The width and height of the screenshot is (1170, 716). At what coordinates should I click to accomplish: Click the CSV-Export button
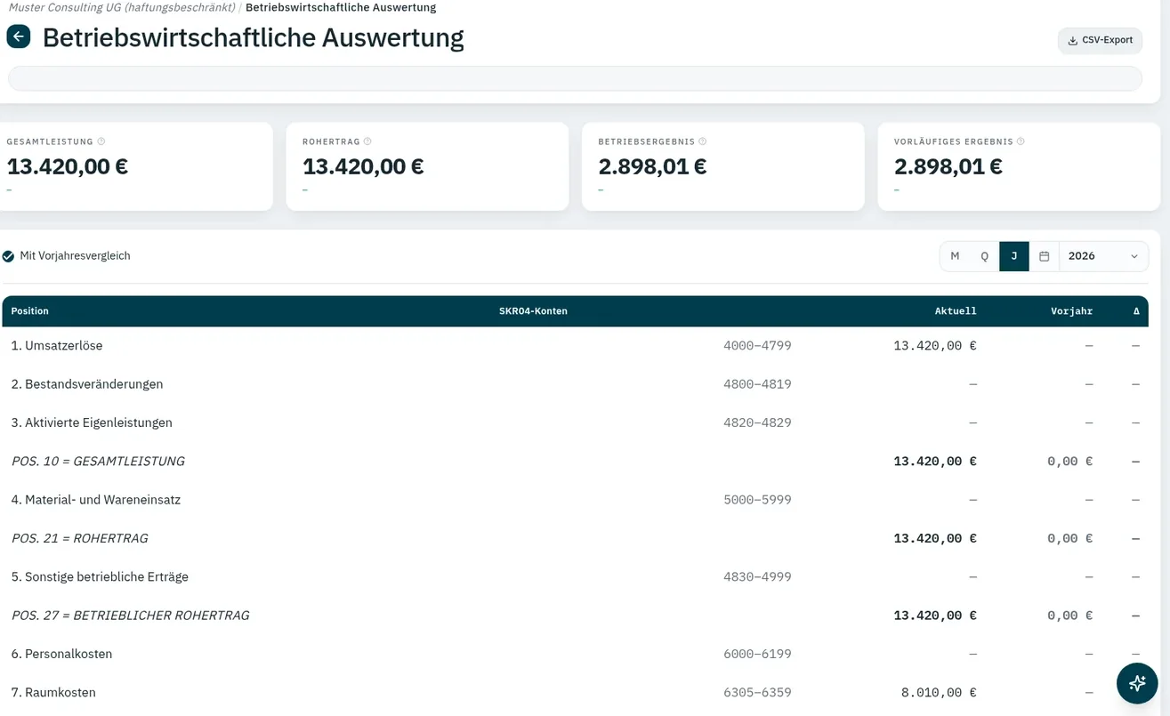click(x=1100, y=40)
